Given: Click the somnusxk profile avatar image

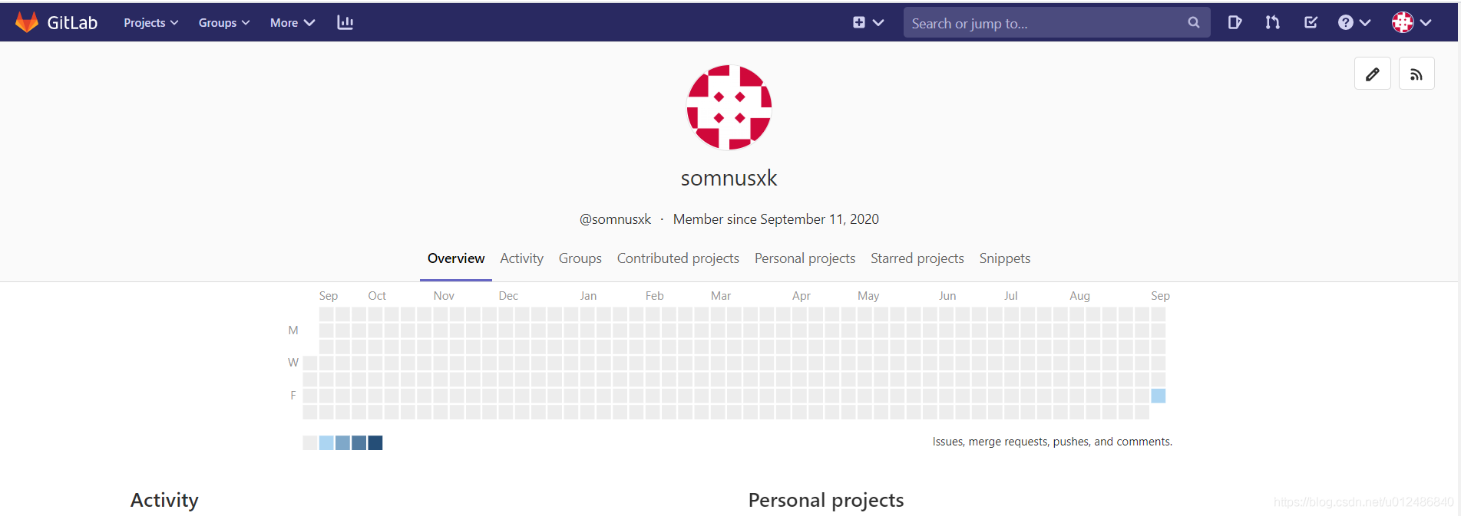Looking at the screenshot, I should 729,107.
